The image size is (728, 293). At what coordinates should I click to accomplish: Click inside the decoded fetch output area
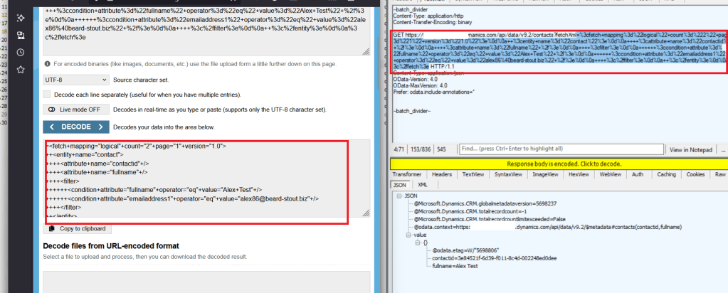[x=206, y=179]
